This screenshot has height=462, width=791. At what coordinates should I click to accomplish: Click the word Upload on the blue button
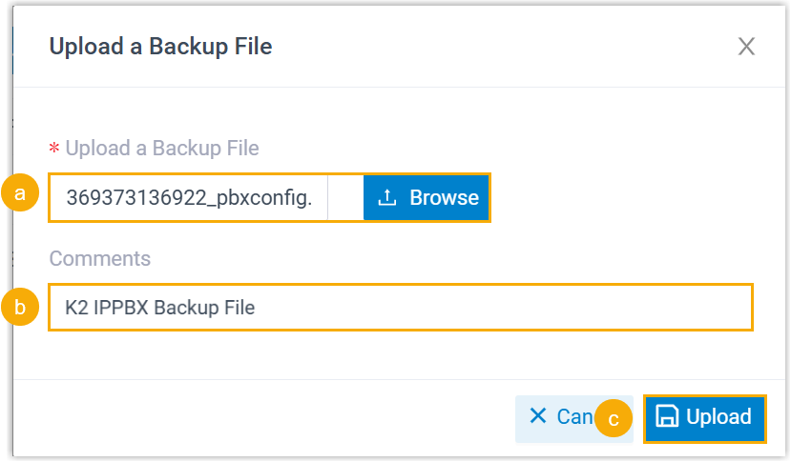pos(718,417)
